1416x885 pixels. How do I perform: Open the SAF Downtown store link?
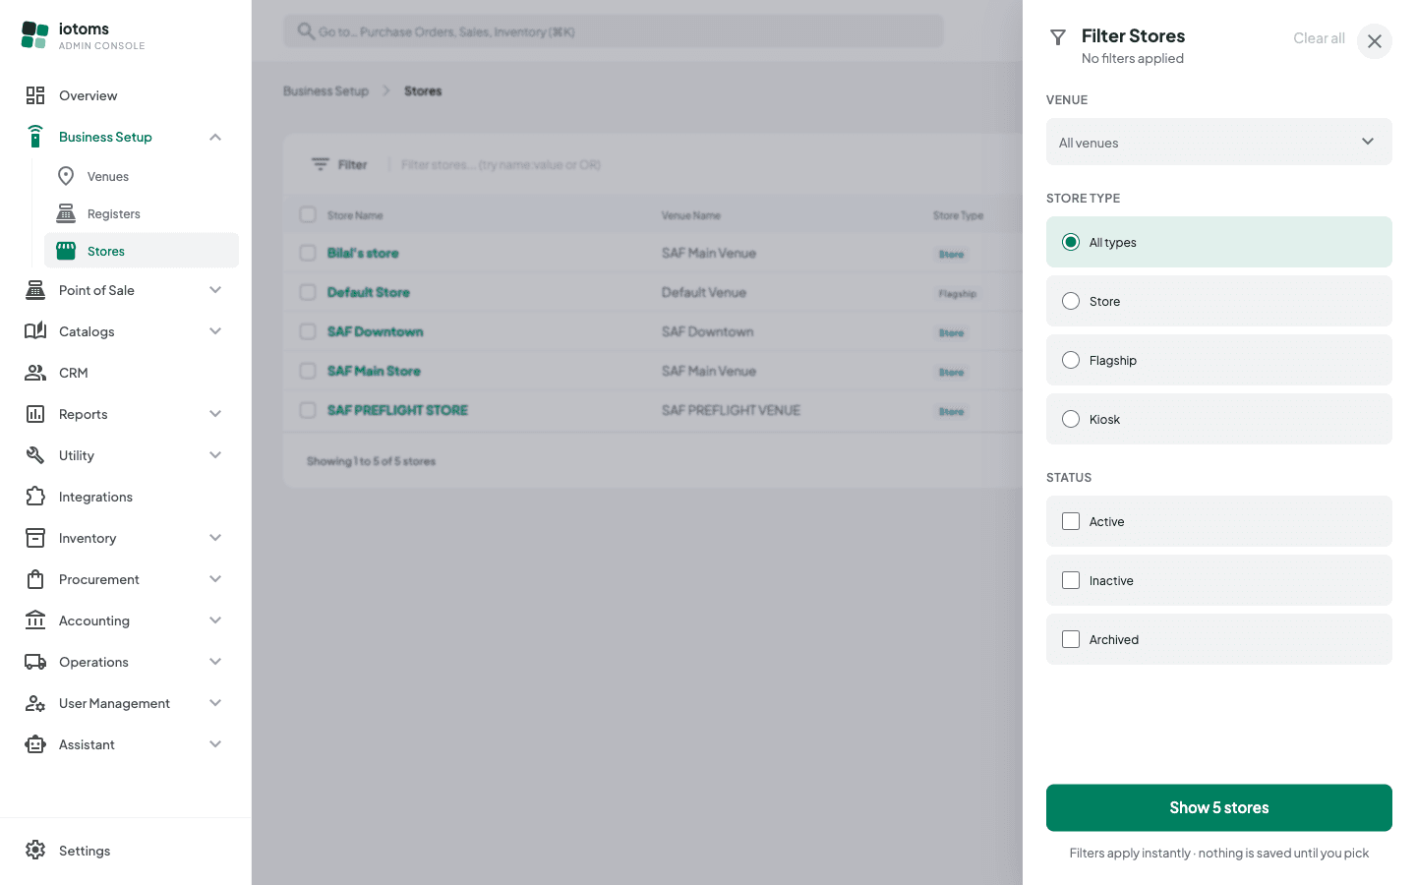(x=376, y=331)
